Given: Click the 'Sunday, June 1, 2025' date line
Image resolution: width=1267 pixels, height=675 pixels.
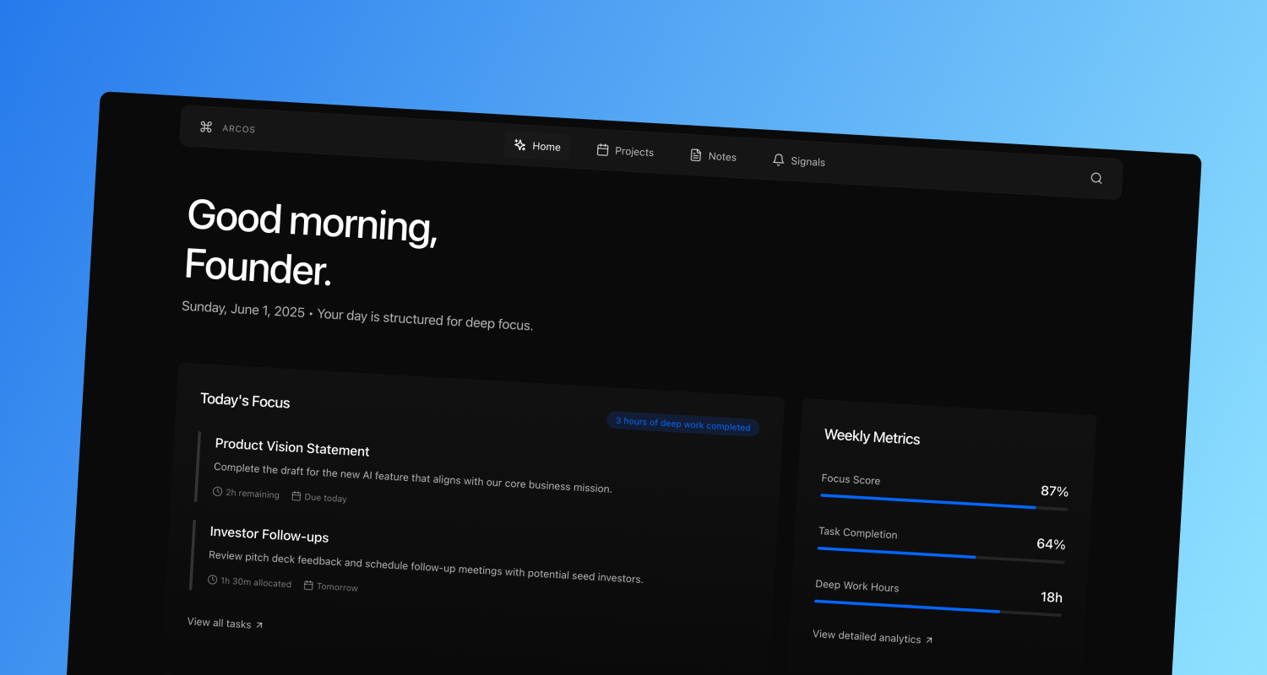Looking at the screenshot, I should click(x=243, y=310).
